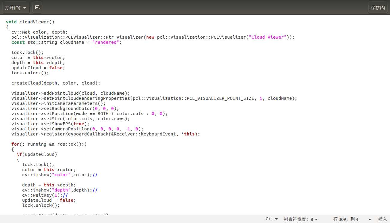Open the 制表符宽度: 8 tab width dropdown
This screenshot has width=390, height=223.
tap(301, 219)
